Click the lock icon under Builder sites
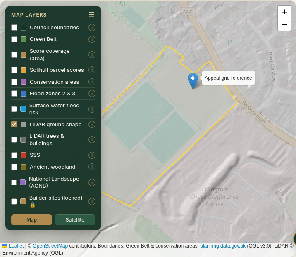Screen dimensions: 296x257 point(33,205)
